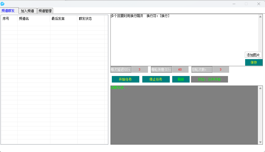Start the task with 开始任务
The image size is (265, 152).
[x=125, y=79]
